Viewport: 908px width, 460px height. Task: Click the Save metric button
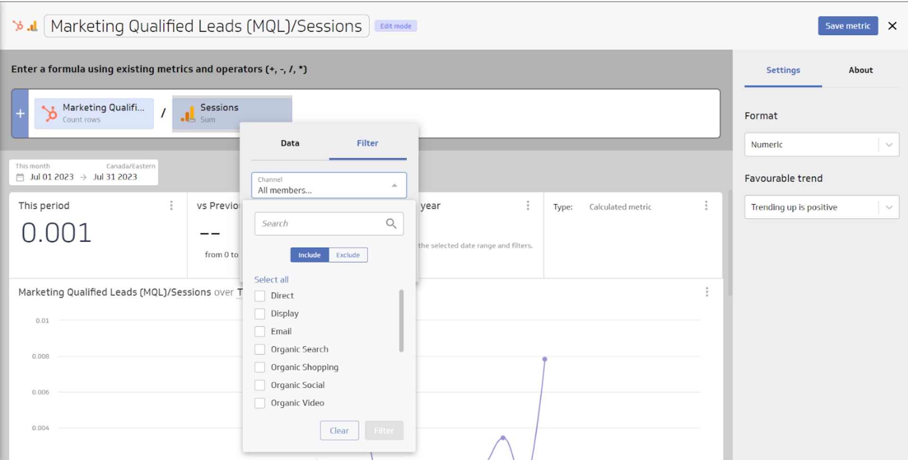click(847, 26)
